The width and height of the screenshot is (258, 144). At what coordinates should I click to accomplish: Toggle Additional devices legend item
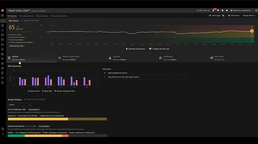coord(51,116)
